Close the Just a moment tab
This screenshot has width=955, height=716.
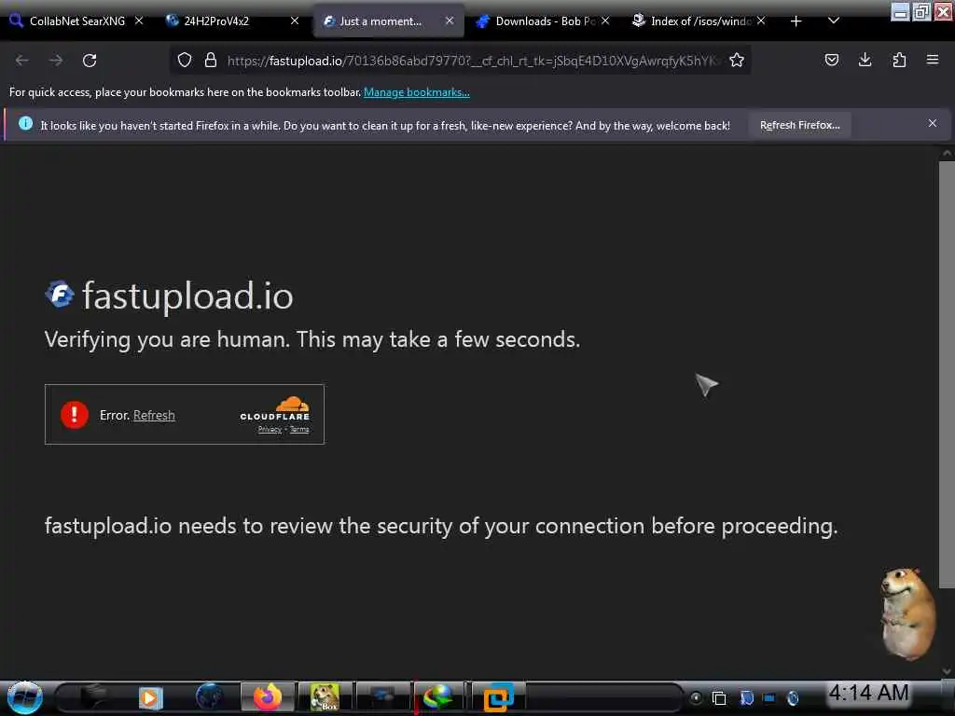(x=450, y=21)
